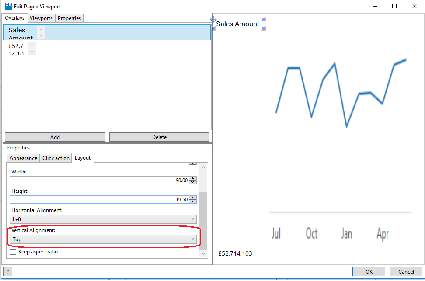Image resolution: width=425 pixels, height=281 pixels.
Task: Open the top Properties tab
Action: click(x=70, y=18)
